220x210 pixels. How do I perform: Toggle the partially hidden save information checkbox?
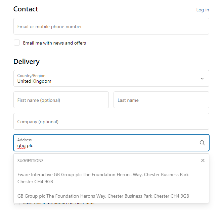(17, 204)
